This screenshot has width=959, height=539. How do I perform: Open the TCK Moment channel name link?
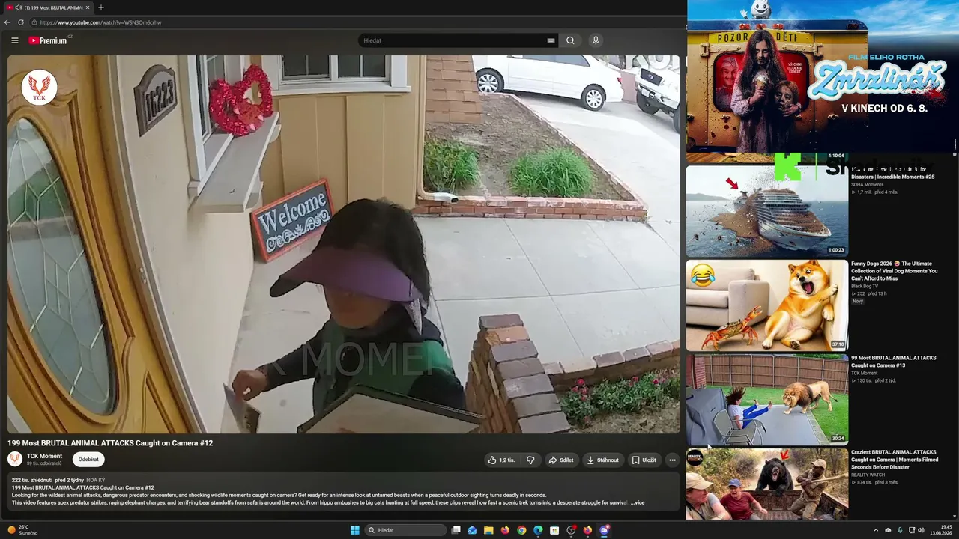44,456
